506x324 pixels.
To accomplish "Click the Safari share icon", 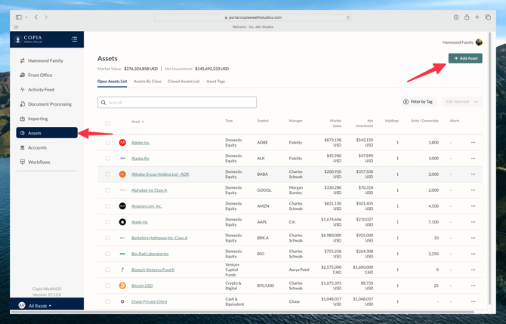I will [x=467, y=17].
